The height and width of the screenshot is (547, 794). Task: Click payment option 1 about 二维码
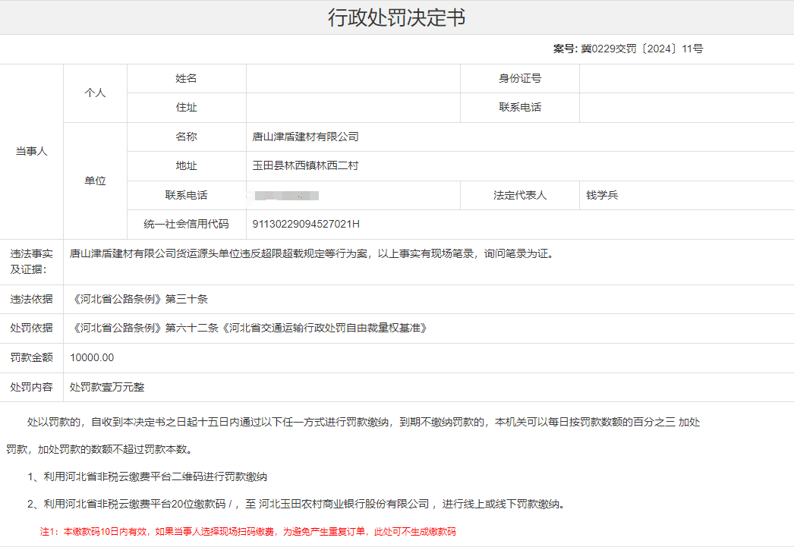147,476
